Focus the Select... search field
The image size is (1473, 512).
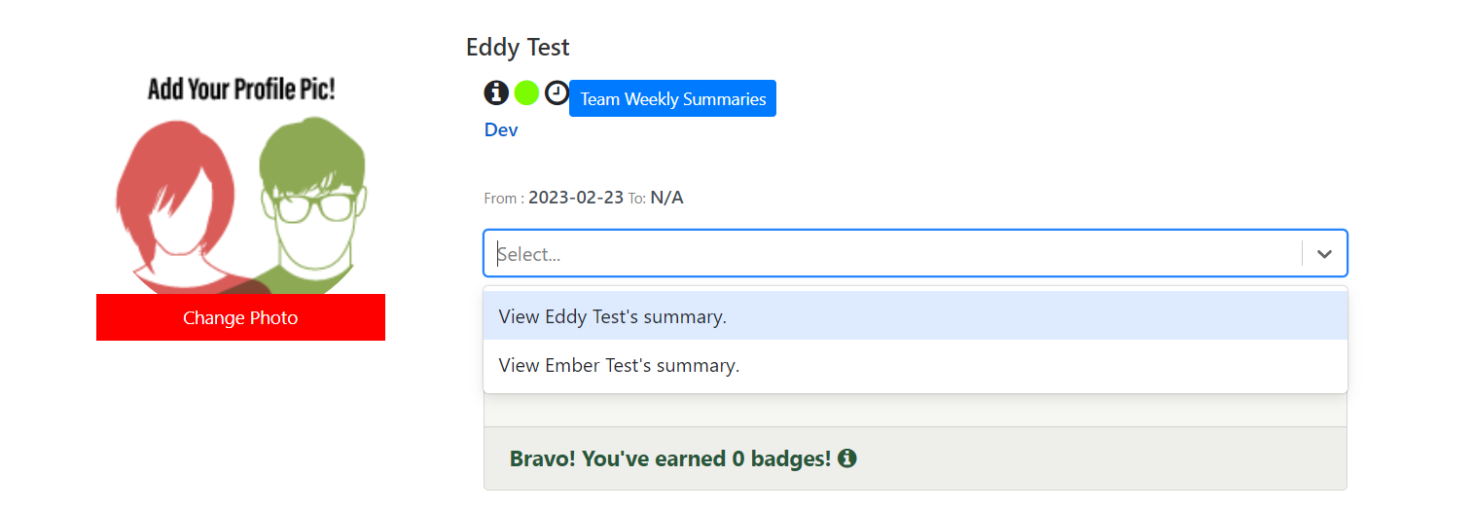point(893,253)
